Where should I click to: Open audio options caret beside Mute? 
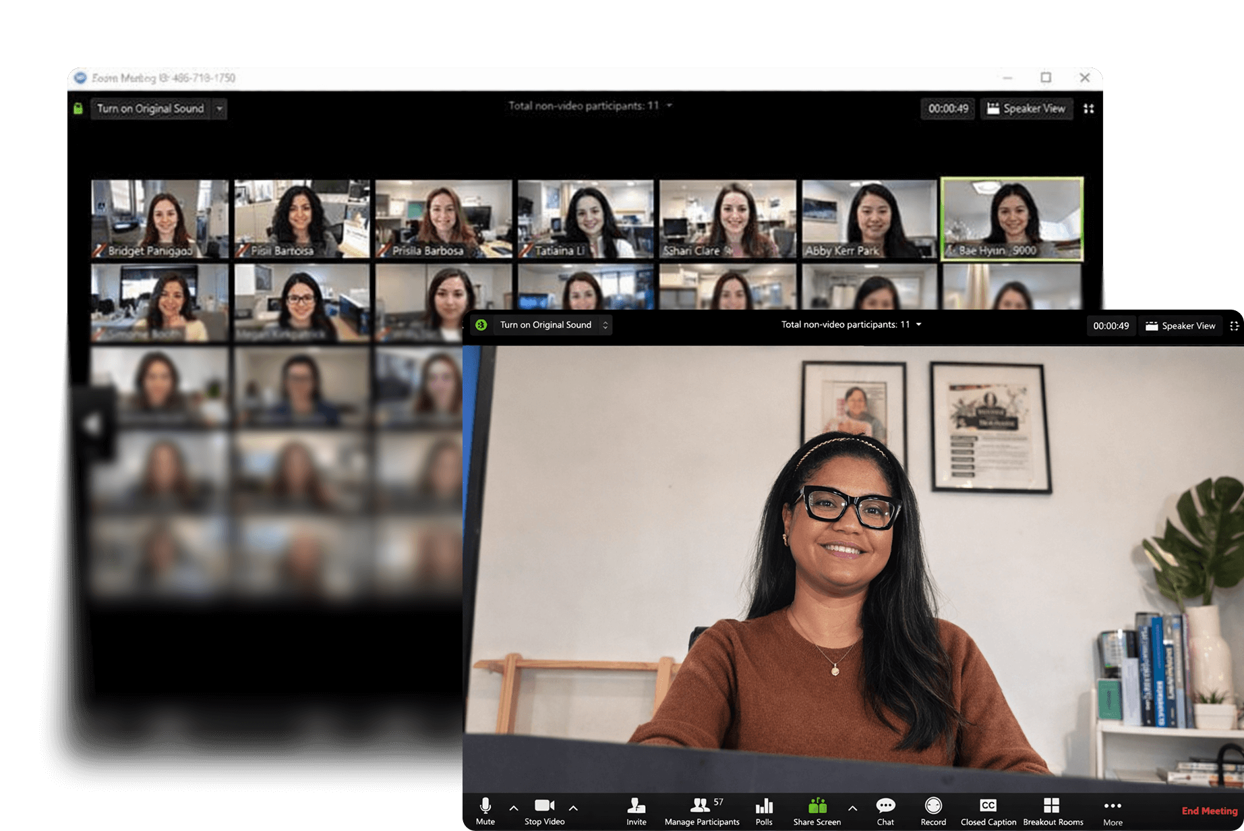click(x=514, y=808)
